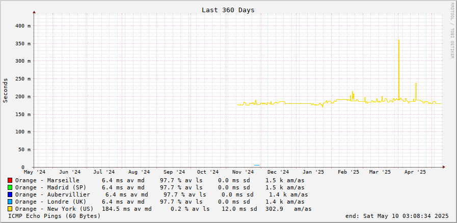Click the Marseille '6.4 ms av md' value

(x=123, y=181)
